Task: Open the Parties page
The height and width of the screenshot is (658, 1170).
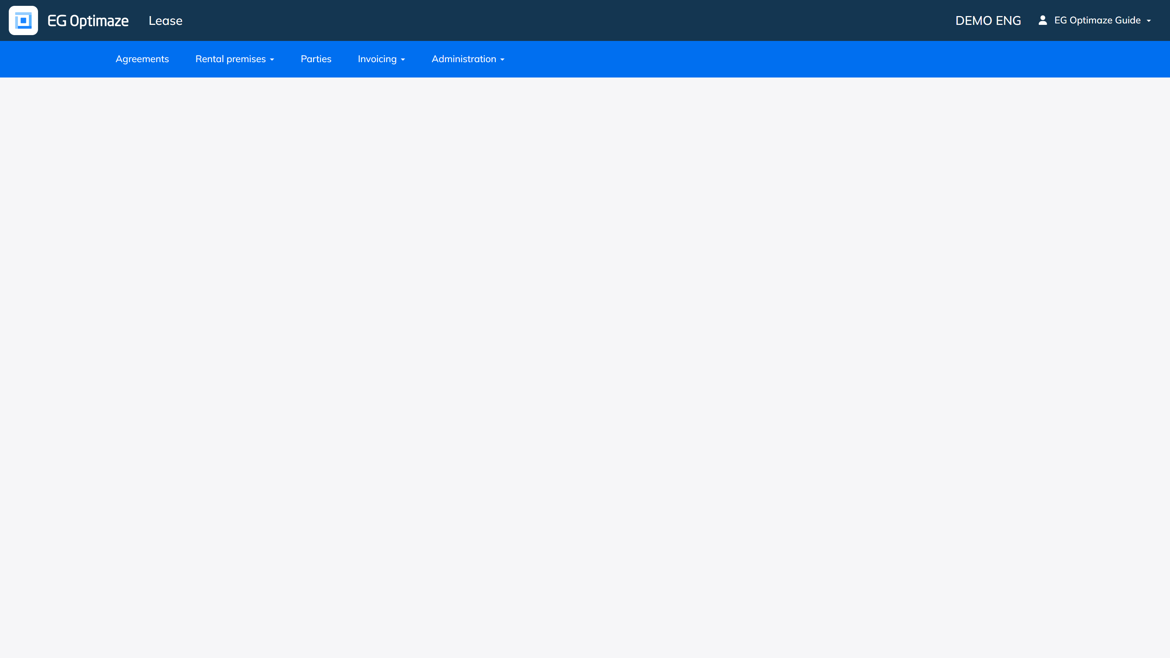Action: point(316,59)
